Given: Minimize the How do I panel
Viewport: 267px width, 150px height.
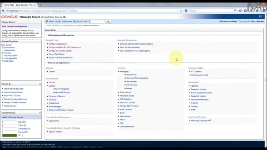Looking at the screenshot, I should click(x=40, y=84).
